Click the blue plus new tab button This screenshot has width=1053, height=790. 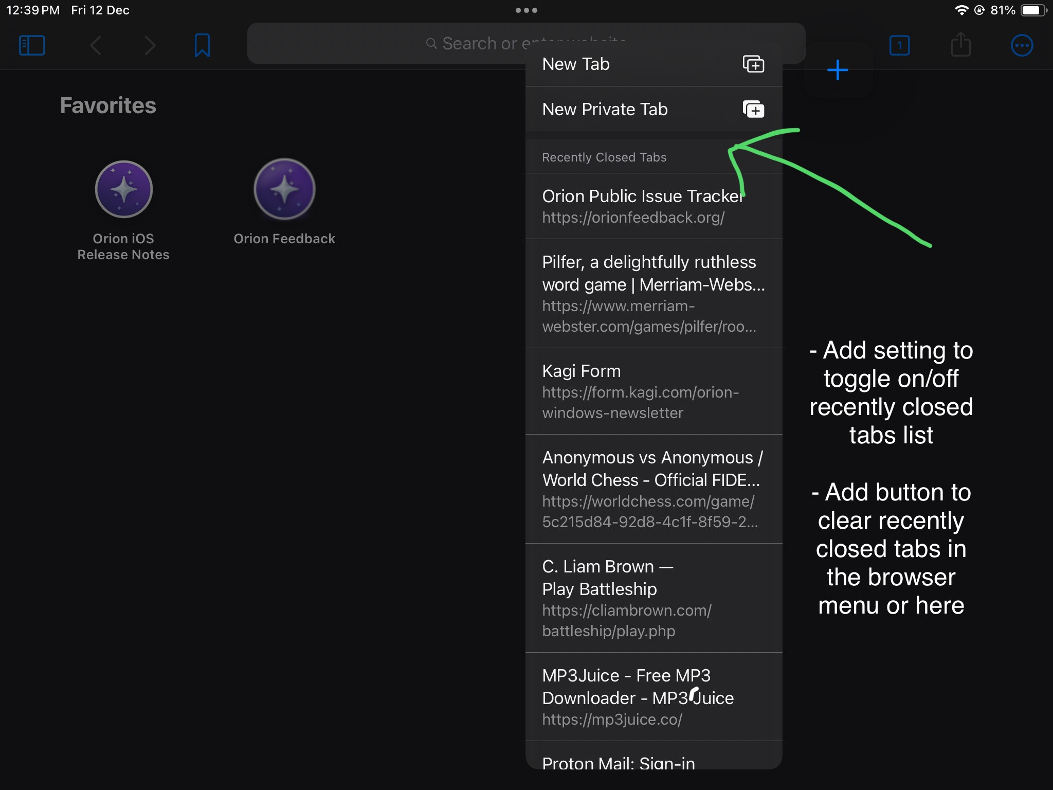tap(838, 70)
